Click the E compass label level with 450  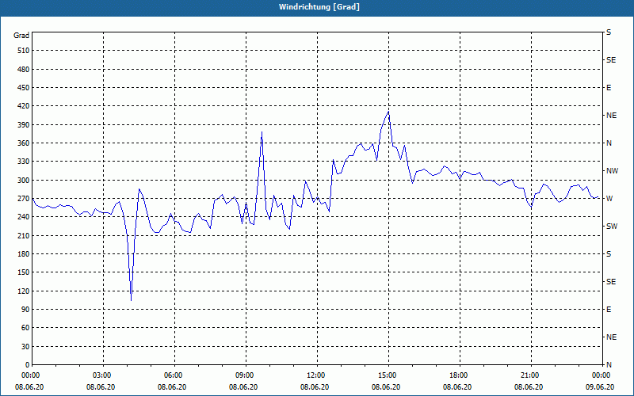pos(609,88)
